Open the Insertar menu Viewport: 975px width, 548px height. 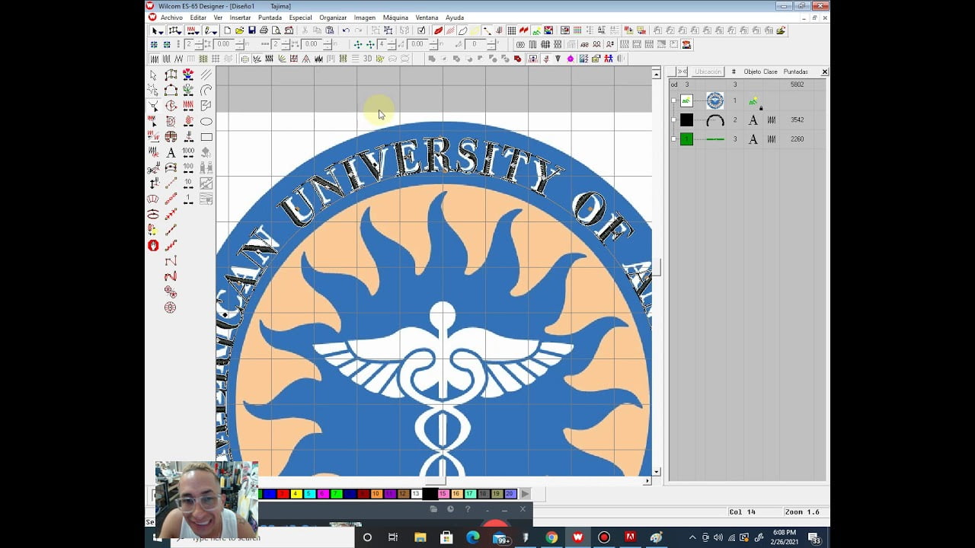click(x=240, y=18)
